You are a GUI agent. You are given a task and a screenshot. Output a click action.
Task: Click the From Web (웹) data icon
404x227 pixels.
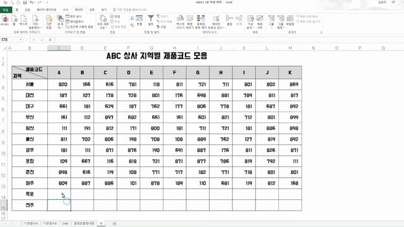tap(14, 20)
